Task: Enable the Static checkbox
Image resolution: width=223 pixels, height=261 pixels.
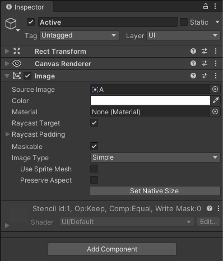Action: [x=184, y=22]
